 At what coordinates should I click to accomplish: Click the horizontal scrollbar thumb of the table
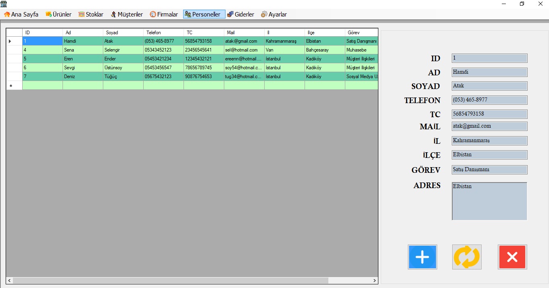171,280
